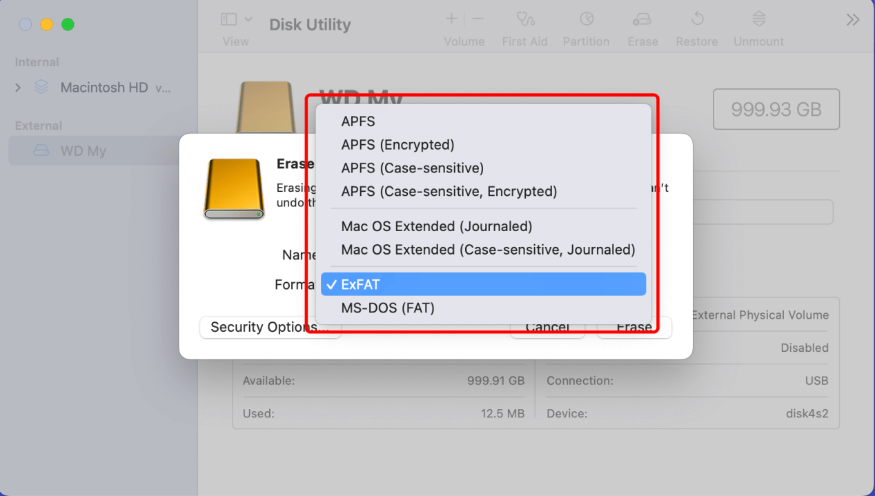Image resolution: width=875 pixels, height=496 pixels.
Task: Click the 999.93 GB capacity indicator
Action: [x=776, y=109]
